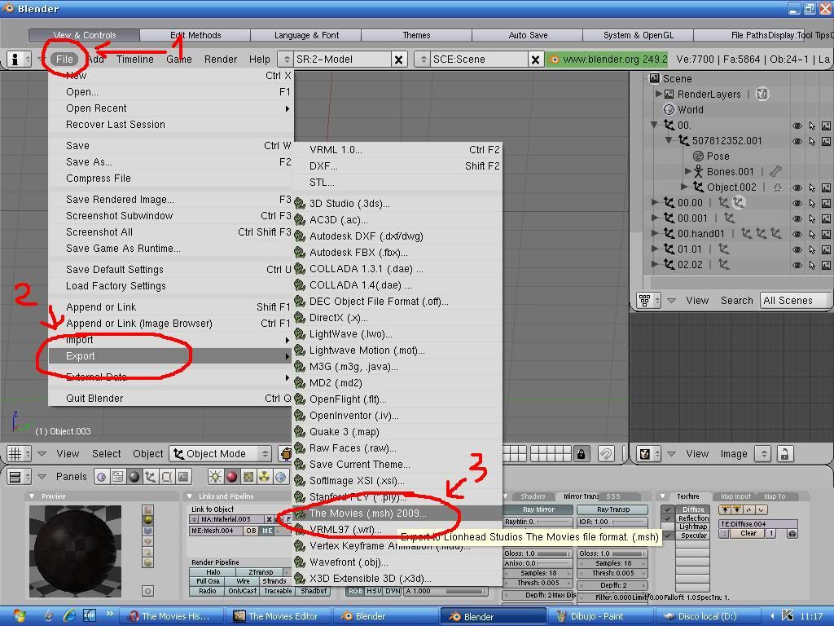The image size is (834, 626).
Task: Click the Traceable button in Render Pipeline
Action: pyautogui.click(x=278, y=591)
